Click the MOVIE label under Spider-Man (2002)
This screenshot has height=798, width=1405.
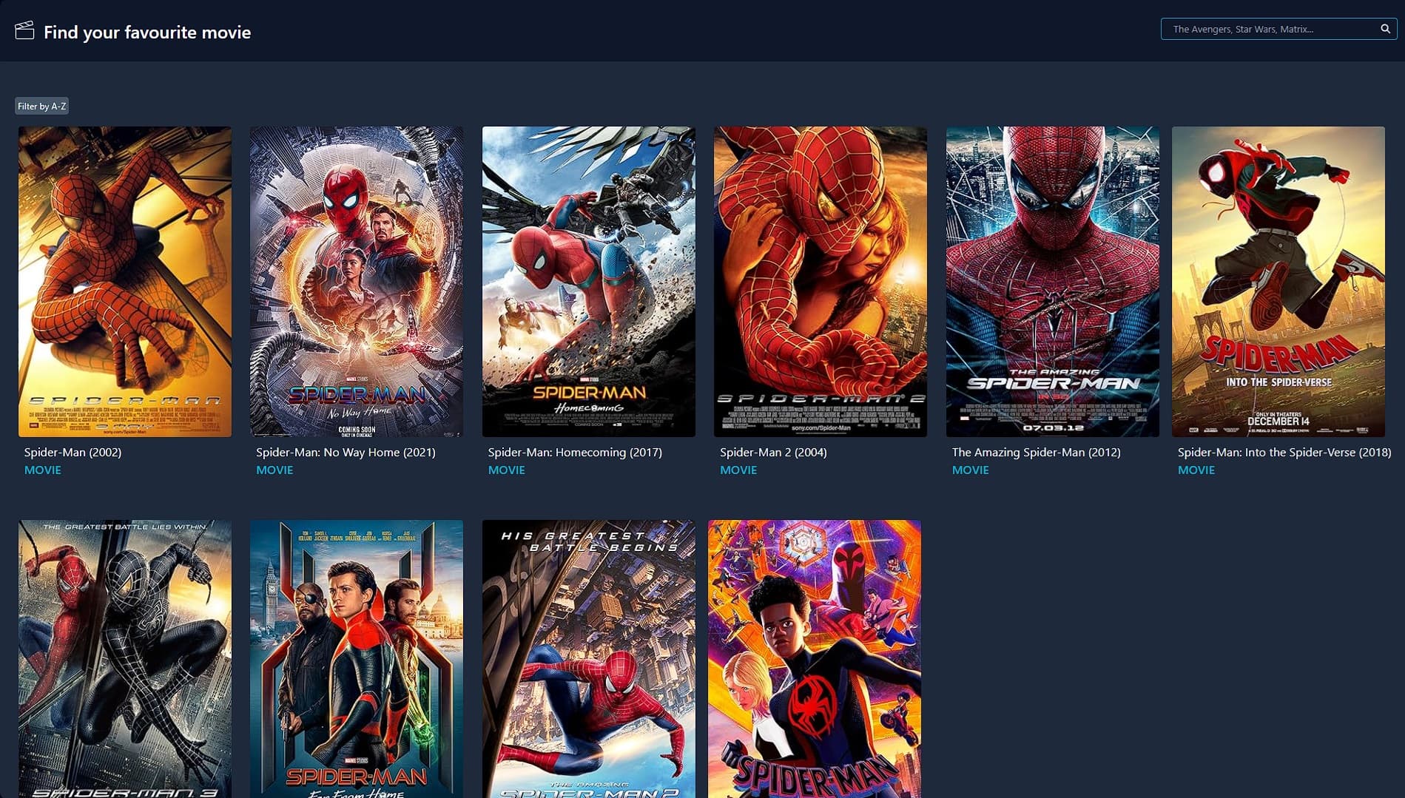pos(43,470)
